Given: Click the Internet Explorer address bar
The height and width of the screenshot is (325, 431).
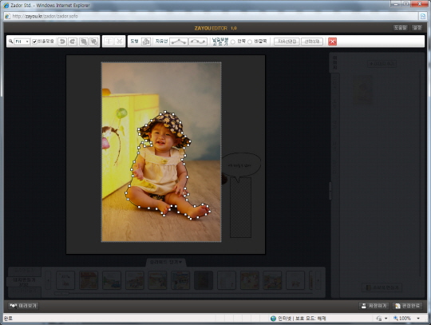Looking at the screenshot, I should coord(212,16).
